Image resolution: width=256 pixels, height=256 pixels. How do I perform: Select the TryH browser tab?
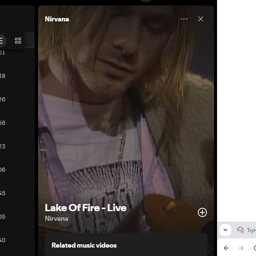click(x=246, y=230)
